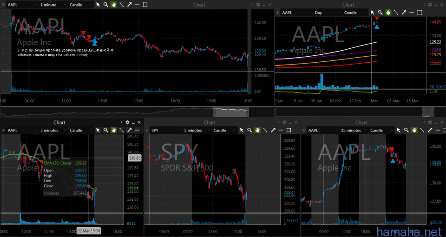Image resolution: width=446 pixels, height=237 pixels.
Task: Select pointer tool in AAPL Day chart
Action: pos(373,13)
